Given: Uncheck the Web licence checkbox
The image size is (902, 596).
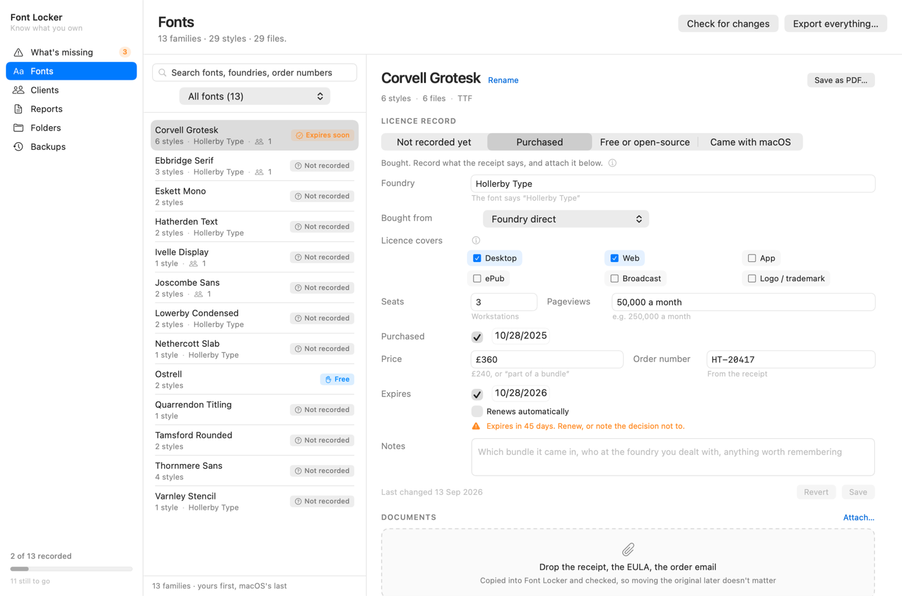Looking at the screenshot, I should click(x=614, y=258).
